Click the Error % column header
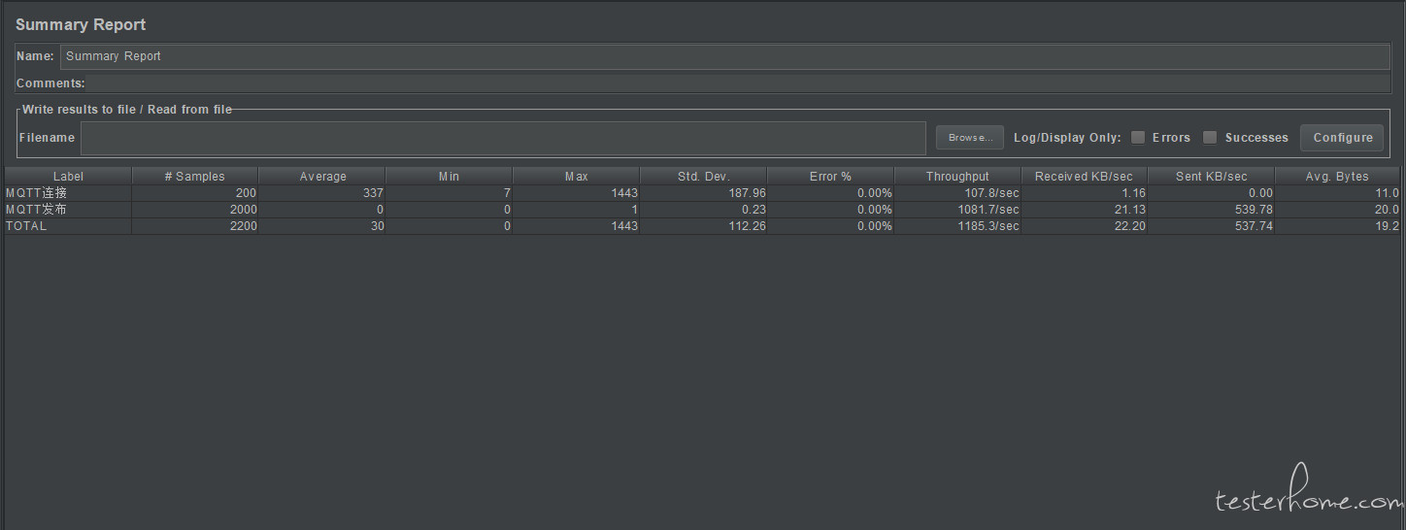 tap(830, 177)
